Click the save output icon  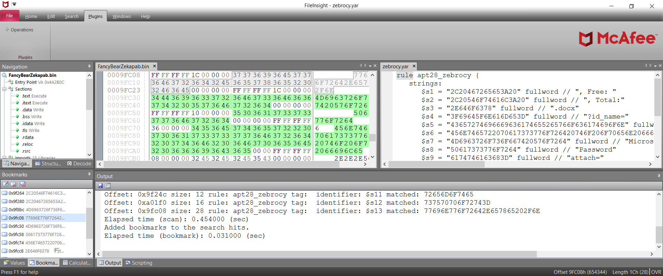click(x=100, y=185)
